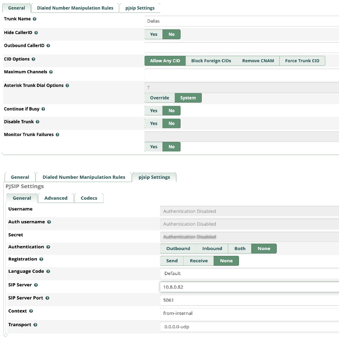Open help icon next to SIP Server Port
This screenshot has width=339, height=339.
[x=47, y=298]
